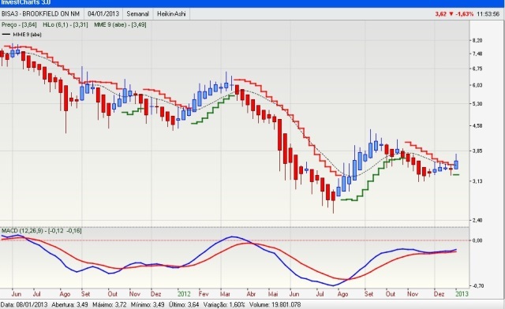
Task: Open the 04/01/2013 date selector
Action: (x=103, y=14)
